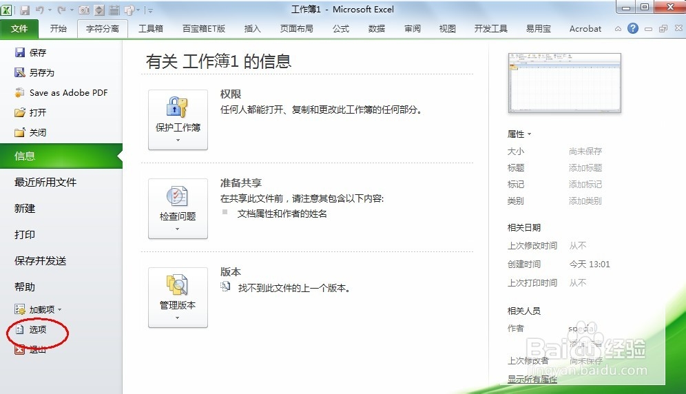
Task: Click the stacked-lines icon in Quick Access Toolbar
Action: (x=114, y=10)
